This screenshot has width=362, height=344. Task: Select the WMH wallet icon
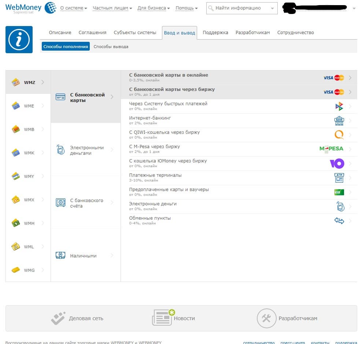click(16, 223)
